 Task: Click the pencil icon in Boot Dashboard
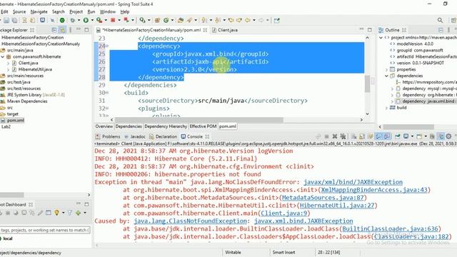coord(40,213)
